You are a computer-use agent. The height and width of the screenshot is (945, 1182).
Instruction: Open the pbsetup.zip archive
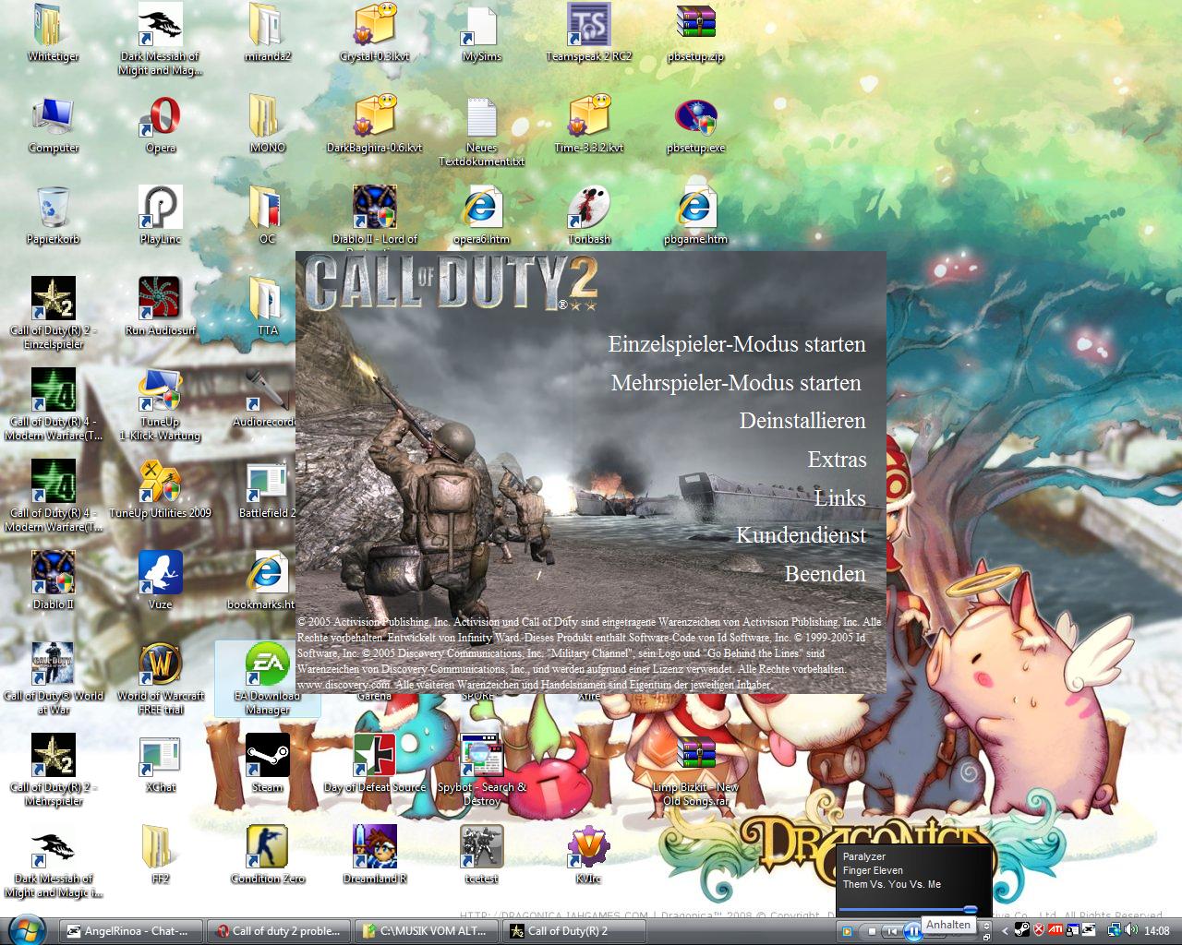click(695, 34)
